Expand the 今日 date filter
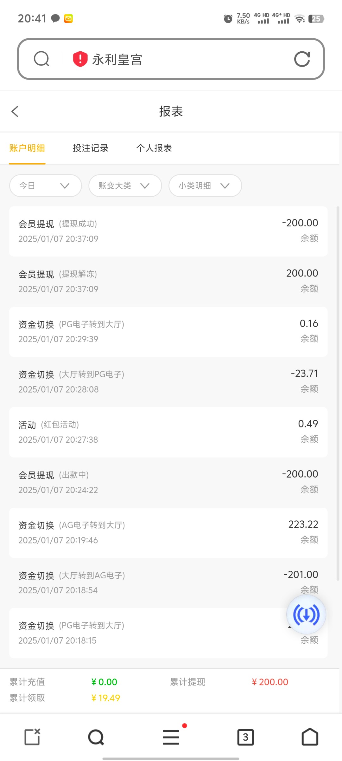This screenshot has height=761, width=342. coord(45,185)
